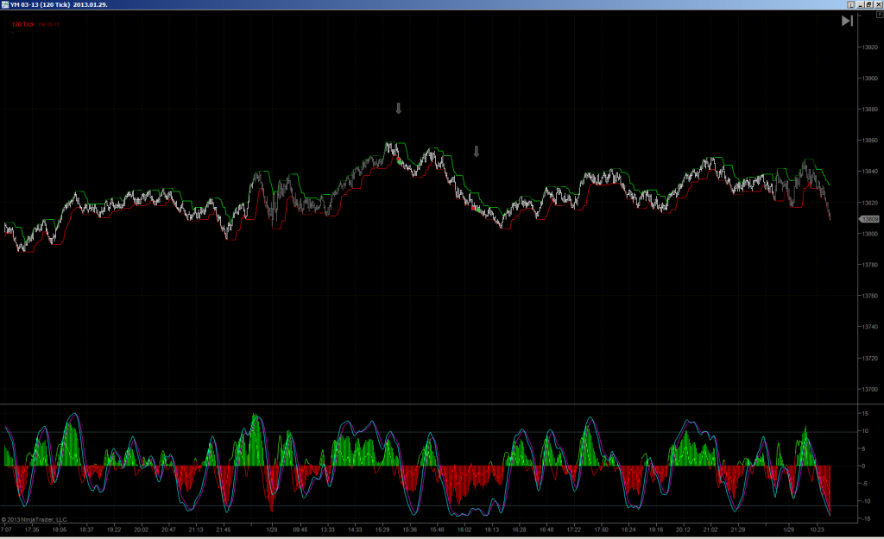Click the L link icon in the title bar
The width and height of the screenshot is (884, 539).
[850, 4]
